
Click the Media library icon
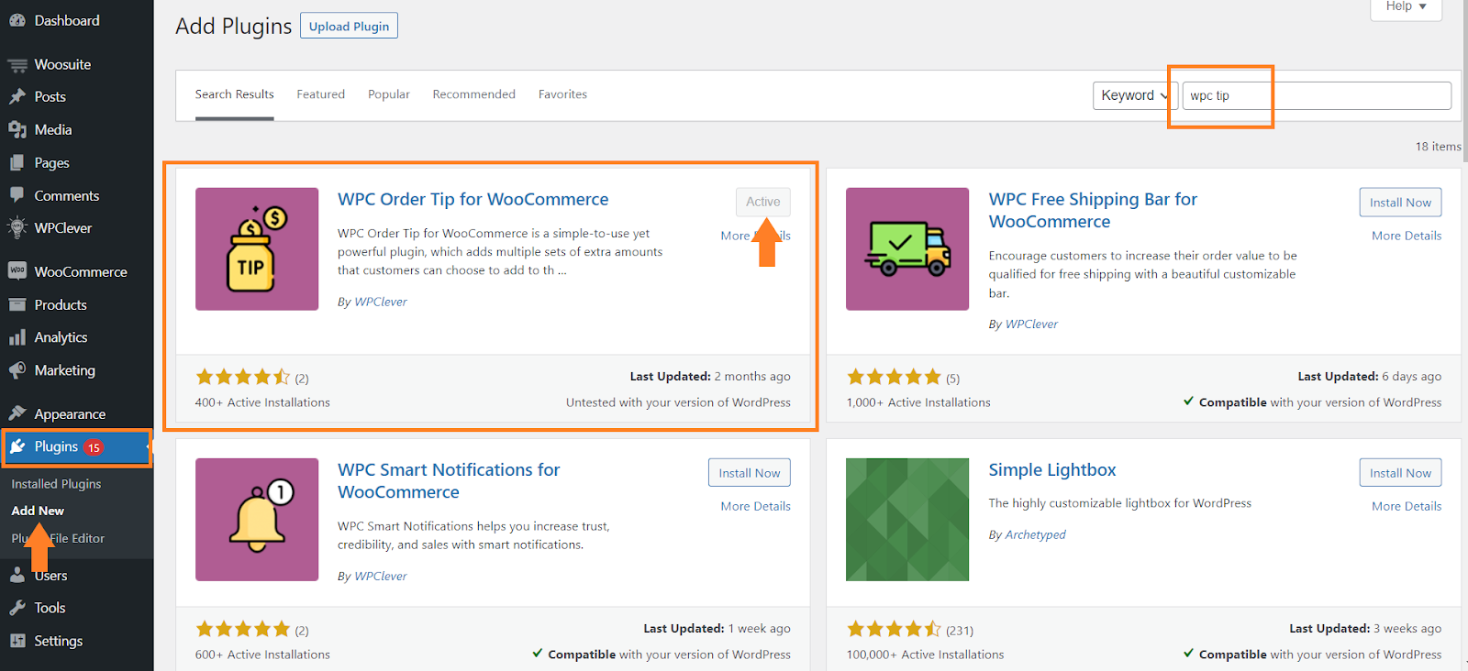[17, 129]
